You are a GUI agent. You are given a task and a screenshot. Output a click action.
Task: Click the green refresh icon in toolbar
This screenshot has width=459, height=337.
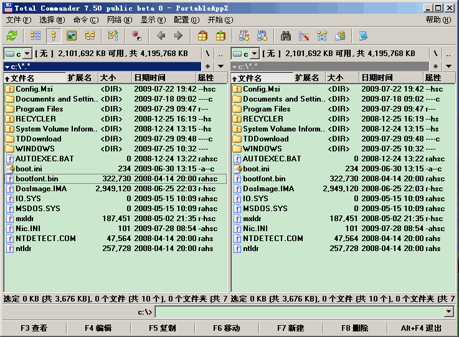(x=12, y=36)
